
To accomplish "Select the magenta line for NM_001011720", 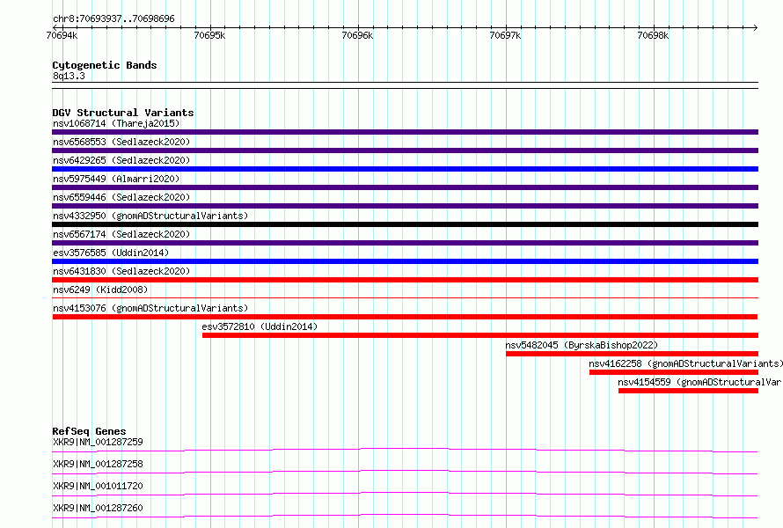I will 405,494.
